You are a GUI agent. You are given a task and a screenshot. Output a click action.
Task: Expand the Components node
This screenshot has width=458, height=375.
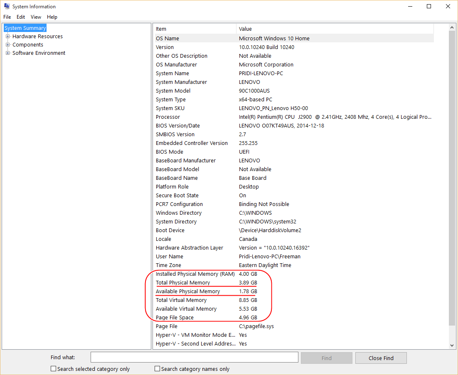(7, 45)
